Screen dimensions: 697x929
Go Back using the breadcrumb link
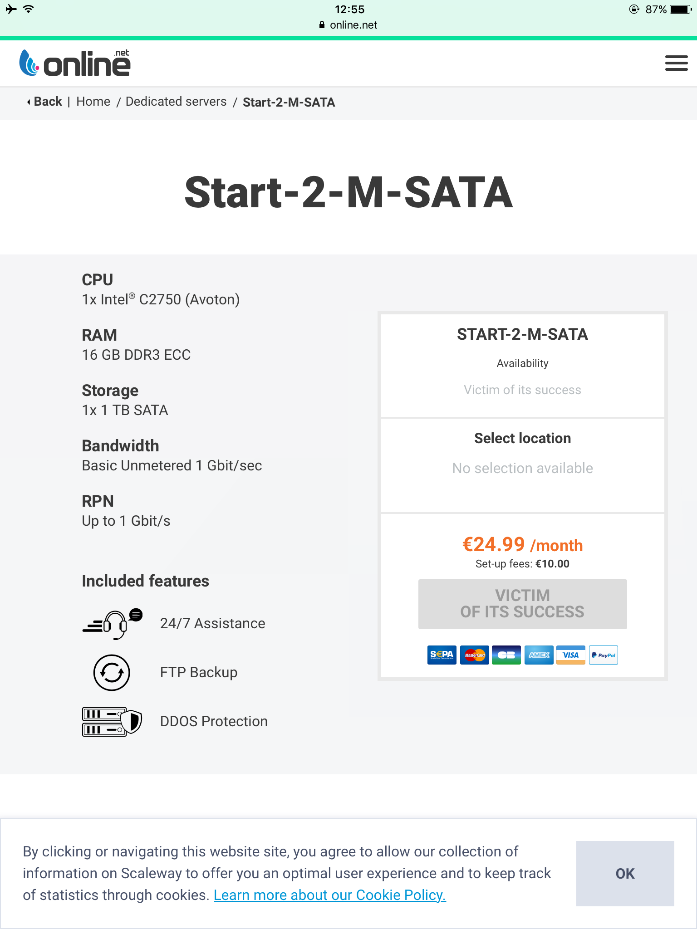point(45,102)
